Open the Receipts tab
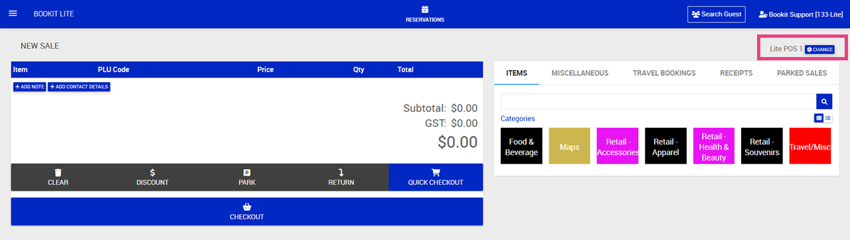Image resolution: width=850 pixels, height=240 pixels. (x=736, y=73)
